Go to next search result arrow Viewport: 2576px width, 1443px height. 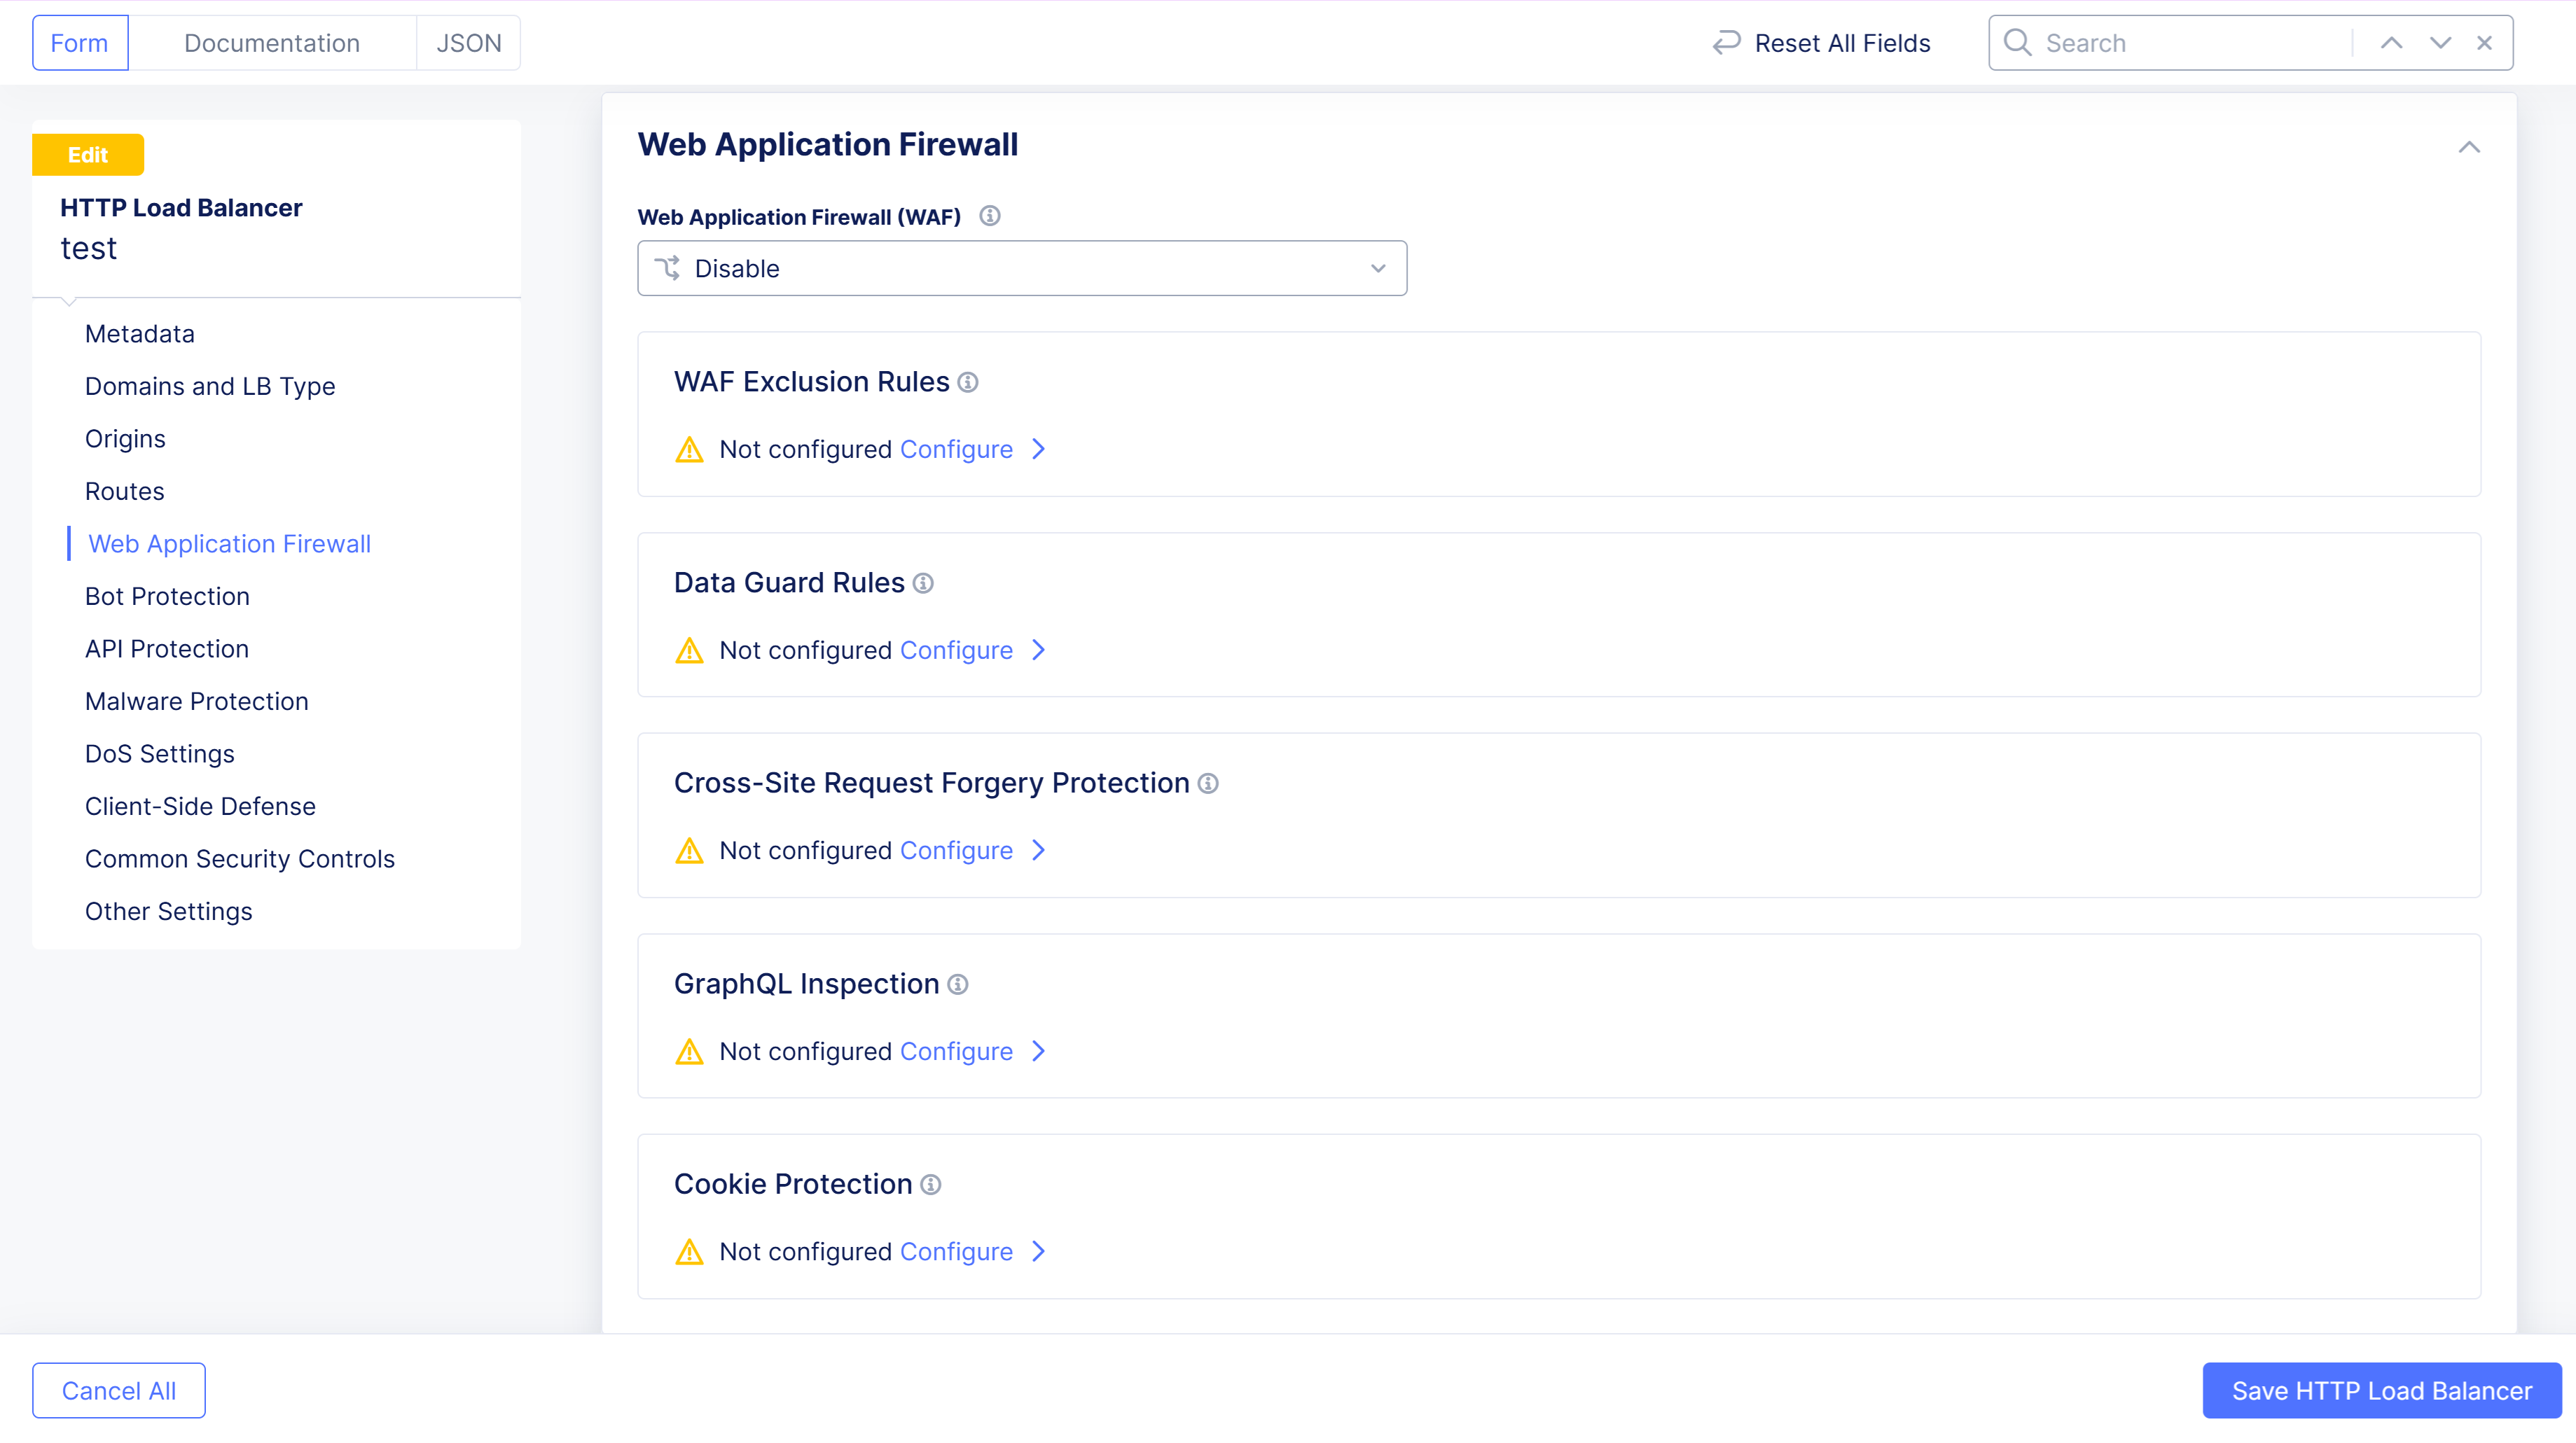click(x=2440, y=43)
